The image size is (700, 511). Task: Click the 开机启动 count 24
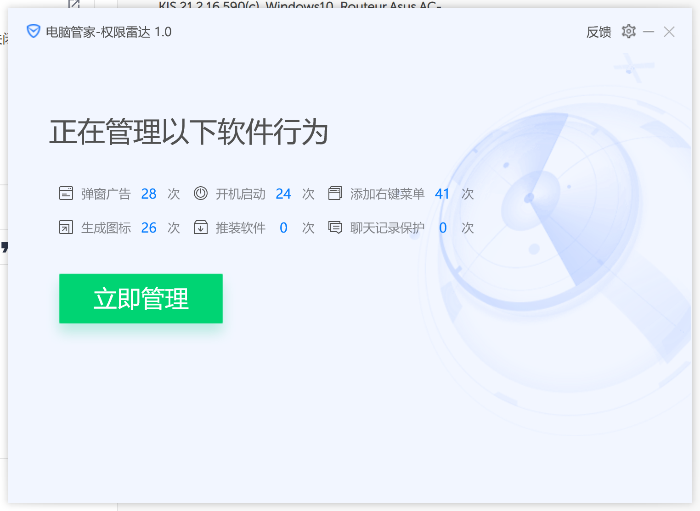pos(283,194)
